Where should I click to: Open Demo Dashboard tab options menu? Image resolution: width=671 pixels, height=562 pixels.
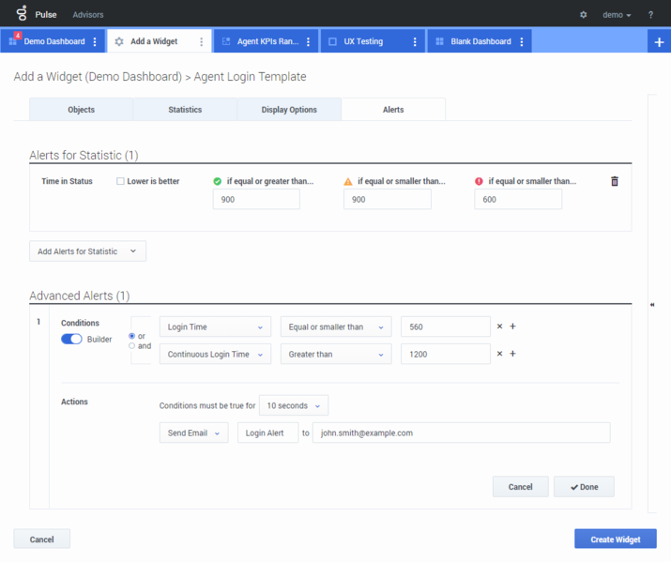tap(95, 42)
